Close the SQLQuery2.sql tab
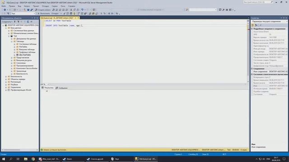Viewport: 289px width, 162px height. coord(78,18)
